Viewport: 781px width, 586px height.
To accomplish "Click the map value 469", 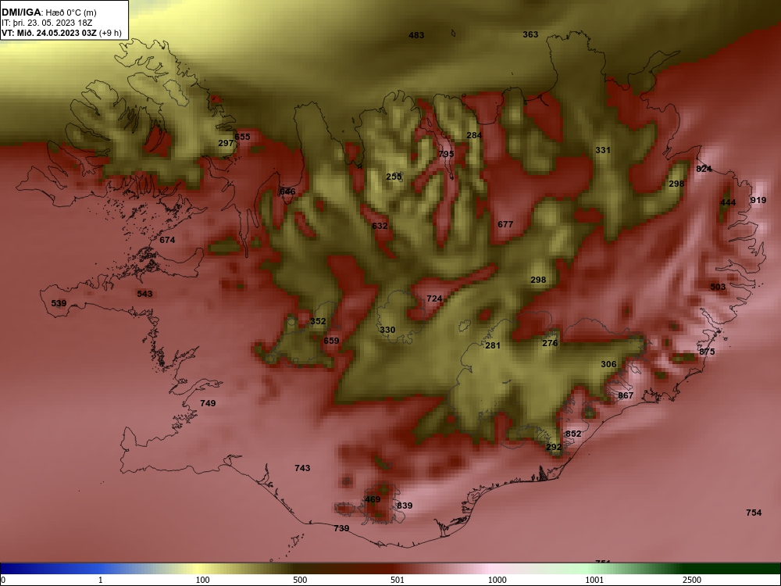I will click(x=373, y=499).
